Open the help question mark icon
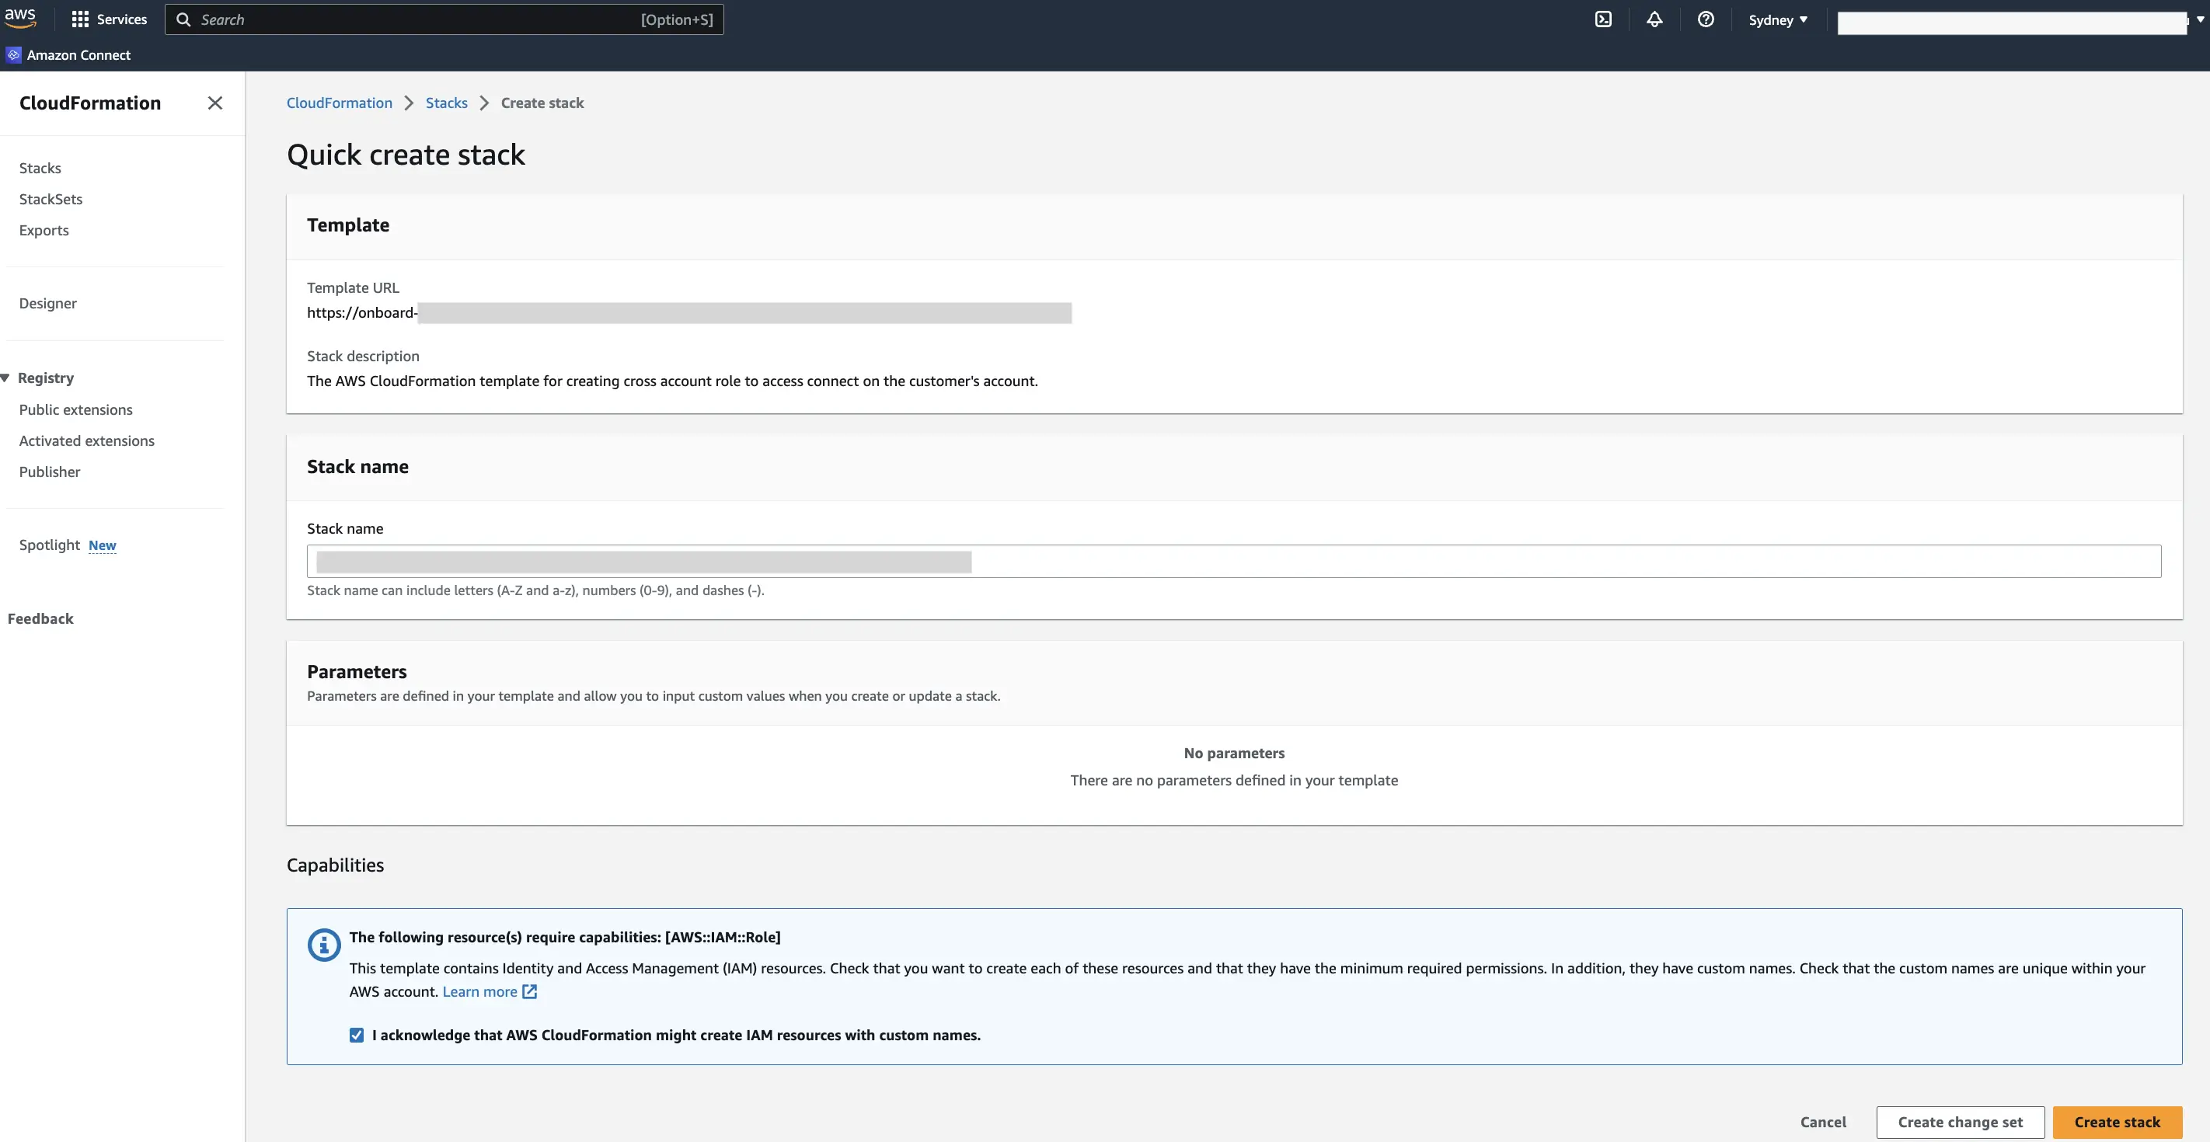2210x1142 pixels. coord(1706,19)
